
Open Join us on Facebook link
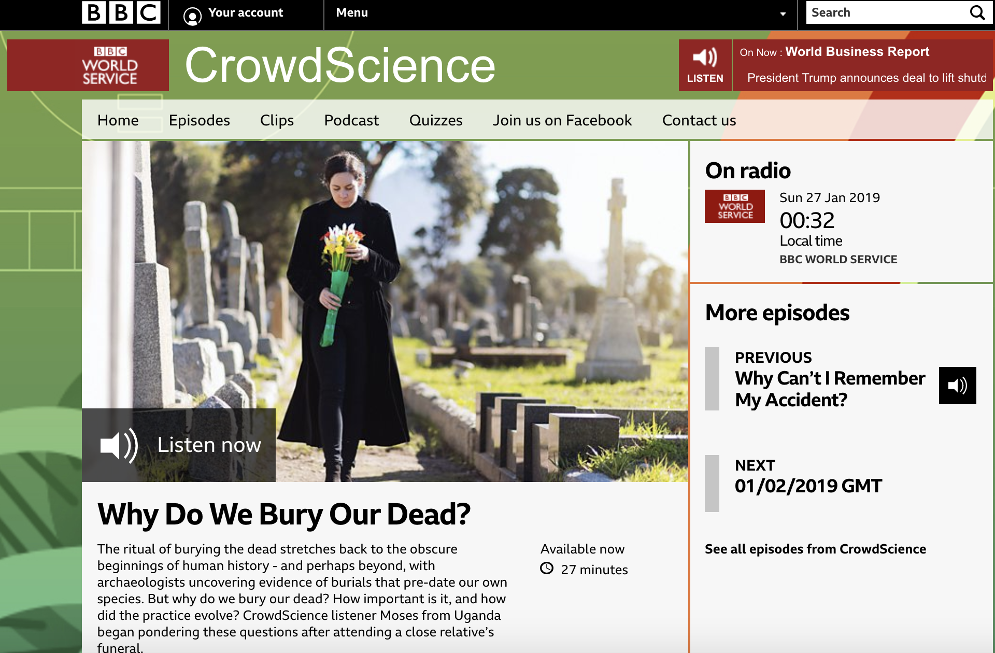tap(562, 120)
